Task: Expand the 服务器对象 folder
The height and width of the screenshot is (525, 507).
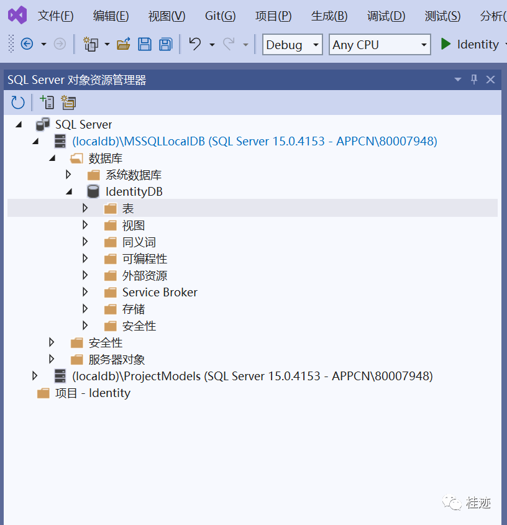Action: point(52,359)
